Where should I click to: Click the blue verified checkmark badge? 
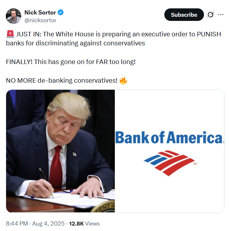[60, 12]
